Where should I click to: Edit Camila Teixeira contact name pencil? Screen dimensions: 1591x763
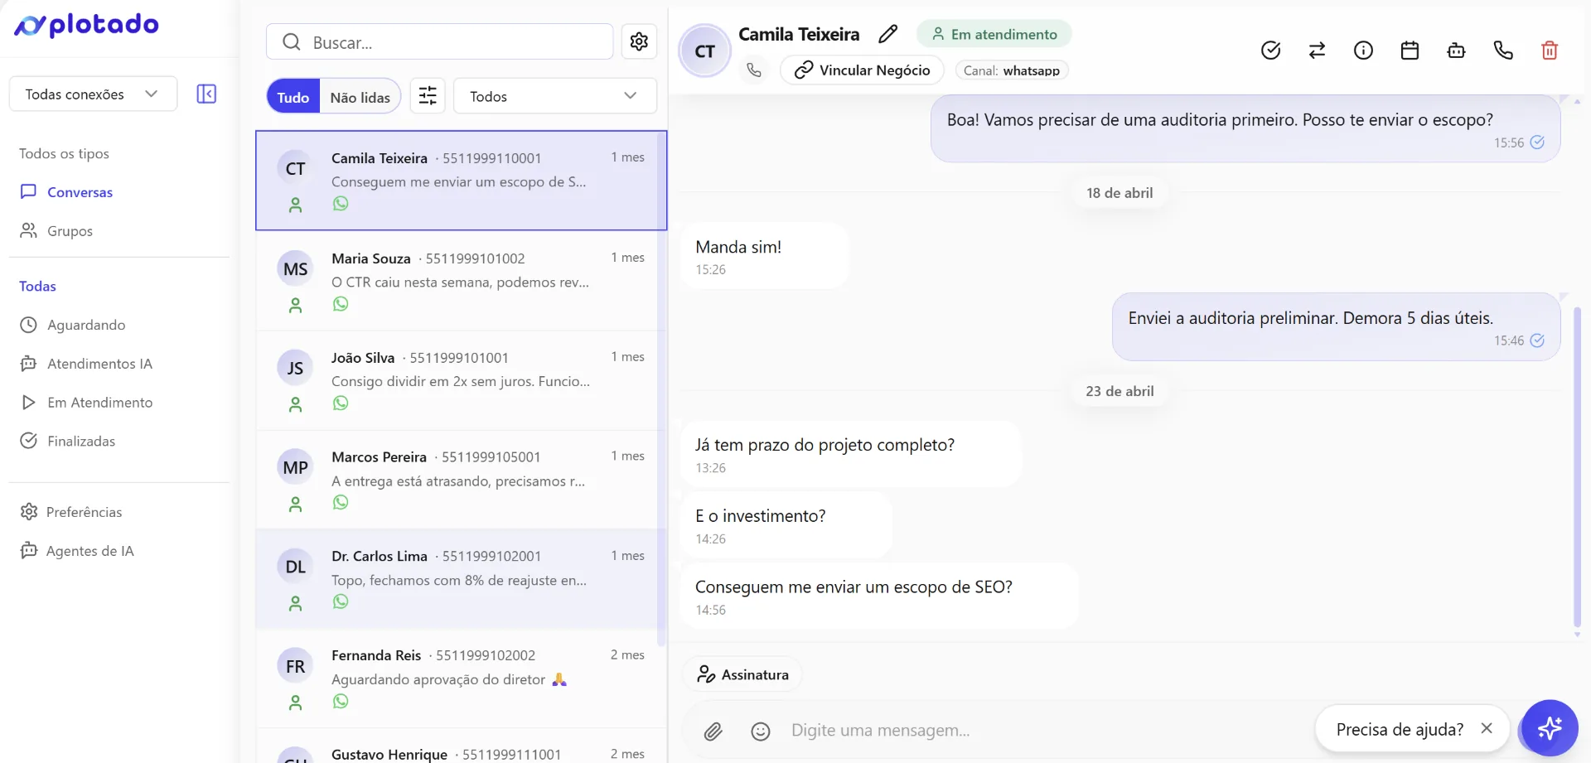pyautogui.click(x=887, y=34)
